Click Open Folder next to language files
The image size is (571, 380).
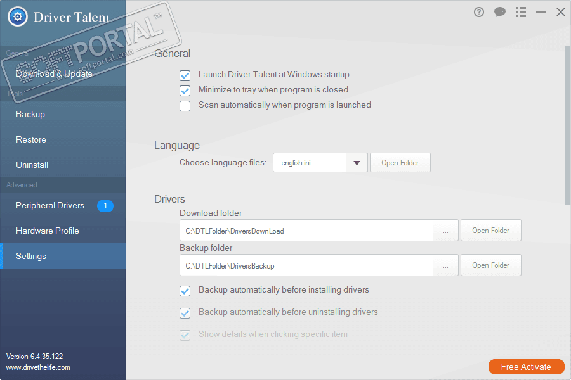[400, 163]
